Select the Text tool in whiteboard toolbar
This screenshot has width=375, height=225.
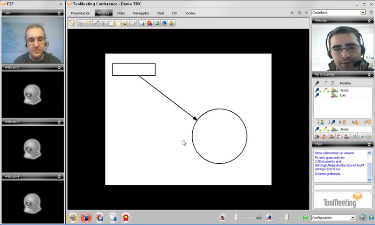pos(104,23)
